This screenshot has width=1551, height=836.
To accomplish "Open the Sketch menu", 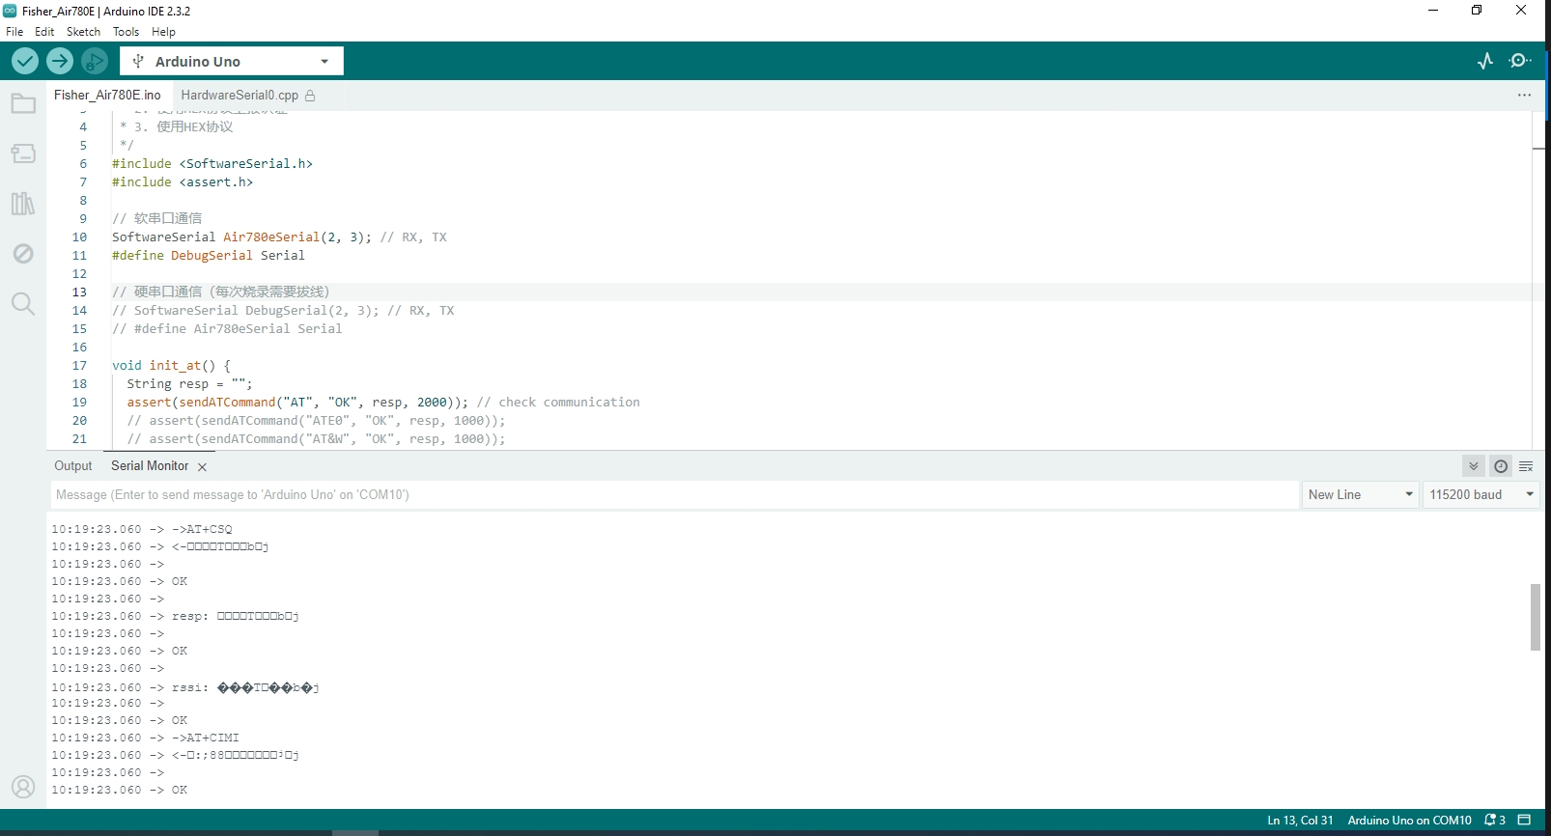I will click(83, 32).
